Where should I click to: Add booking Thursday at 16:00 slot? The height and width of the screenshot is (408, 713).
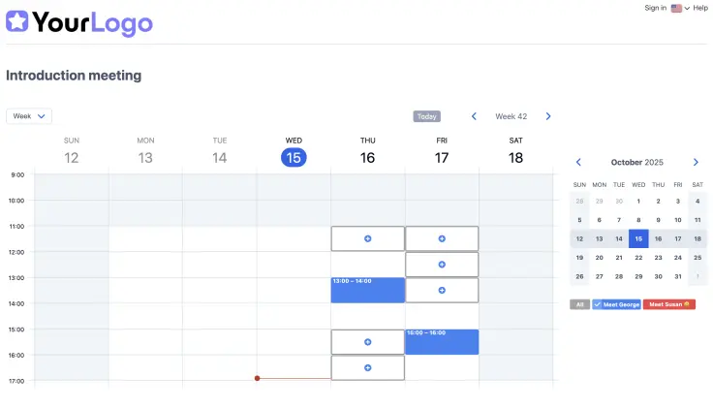[x=367, y=368]
